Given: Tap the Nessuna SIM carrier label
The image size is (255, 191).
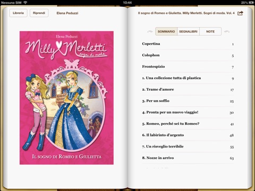Looking at the screenshot, I should click(x=11, y=3).
